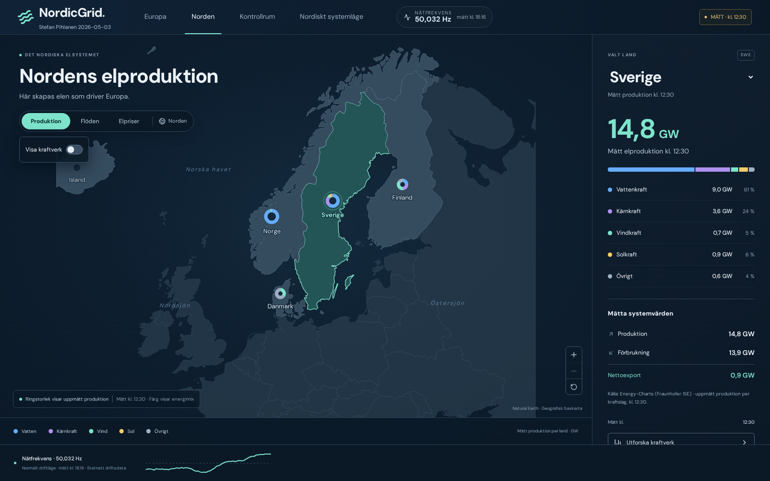
Task: Click the Utforska kraftverk chevron arrow
Action: [744, 442]
